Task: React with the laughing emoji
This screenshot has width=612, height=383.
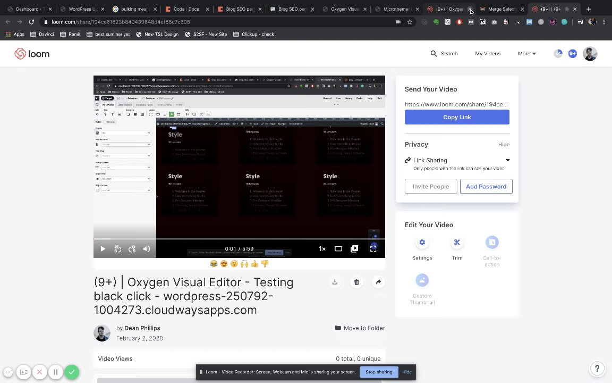Action: click(214, 264)
